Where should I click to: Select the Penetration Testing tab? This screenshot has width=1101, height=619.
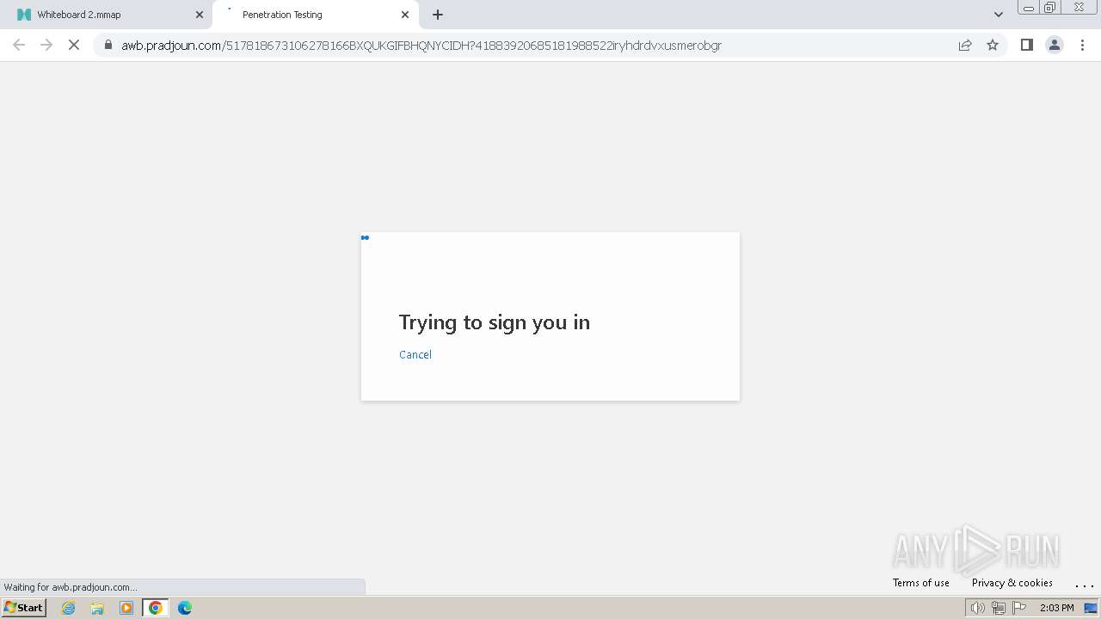pyautogui.click(x=315, y=15)
